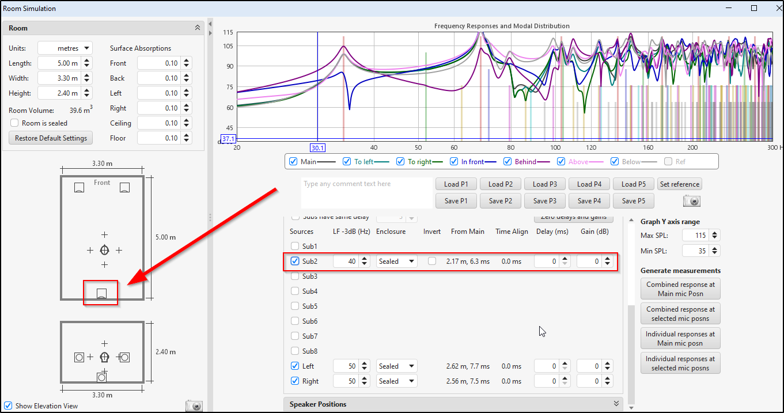The height and width of the screenshot is (413, 784).
Task: Generate Individual responses at selected mic posns
Action: 680,363
